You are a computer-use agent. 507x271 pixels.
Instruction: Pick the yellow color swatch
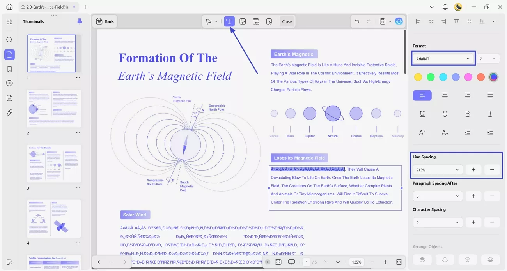click(x=418, y=77)
